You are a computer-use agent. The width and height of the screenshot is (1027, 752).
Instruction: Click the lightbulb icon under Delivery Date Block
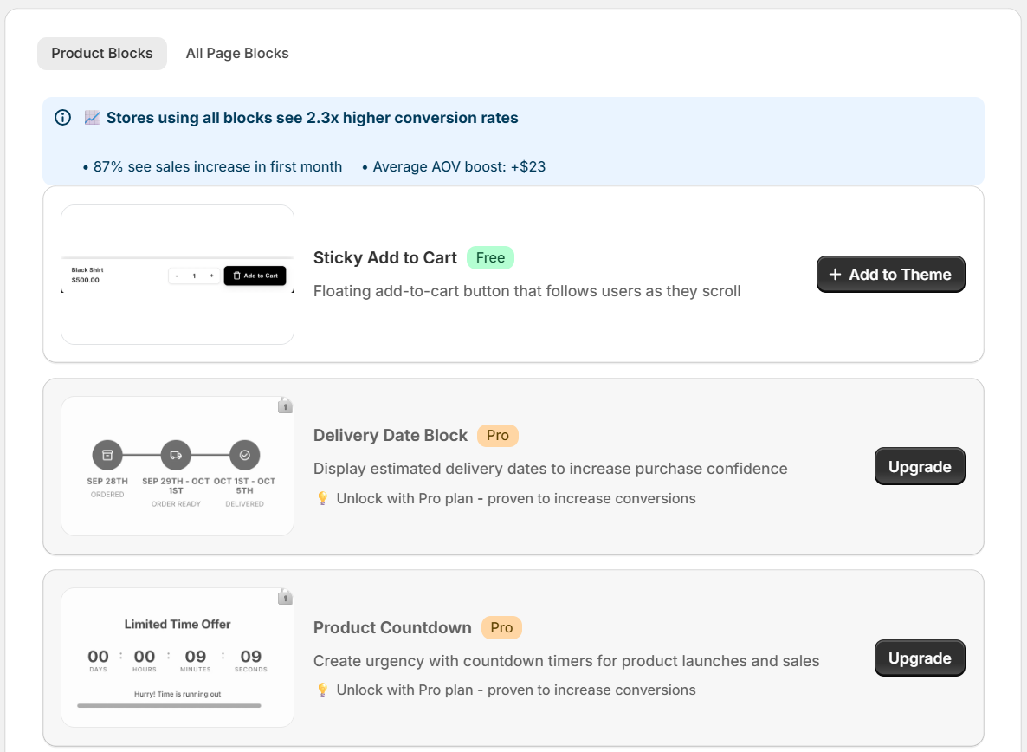(322, 498)
